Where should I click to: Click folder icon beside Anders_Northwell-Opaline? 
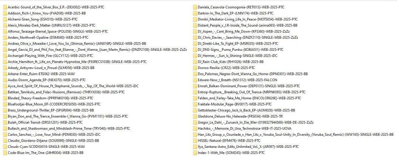[5, 38]
